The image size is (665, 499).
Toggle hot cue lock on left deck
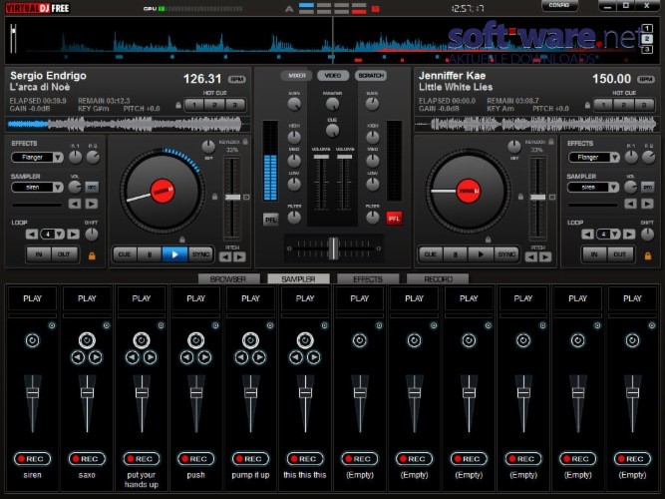click(x=178, y=105)
